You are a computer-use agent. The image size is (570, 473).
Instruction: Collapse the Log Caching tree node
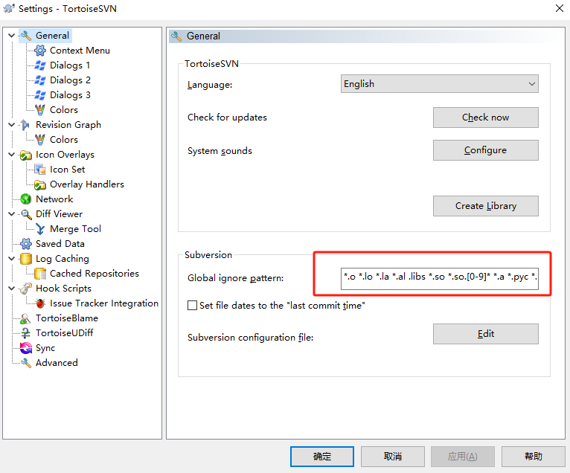pyautogui.click(x=12, y=259)
